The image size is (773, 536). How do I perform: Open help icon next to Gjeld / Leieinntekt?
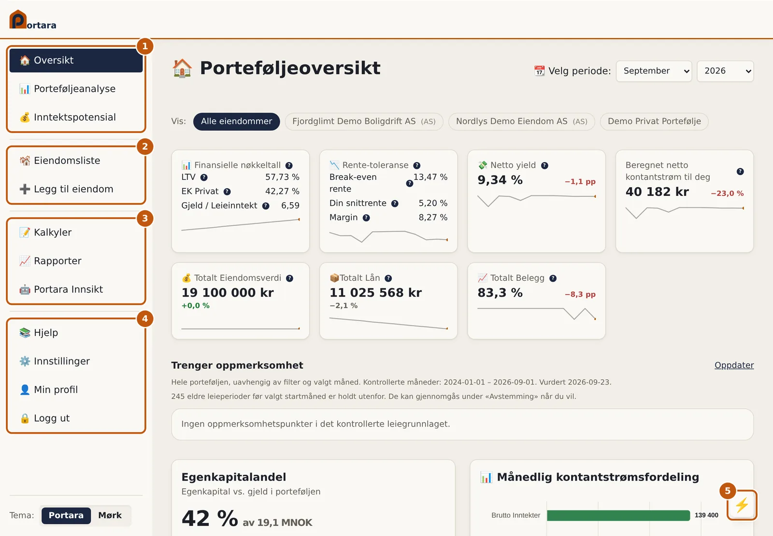[x=266, y=206]
